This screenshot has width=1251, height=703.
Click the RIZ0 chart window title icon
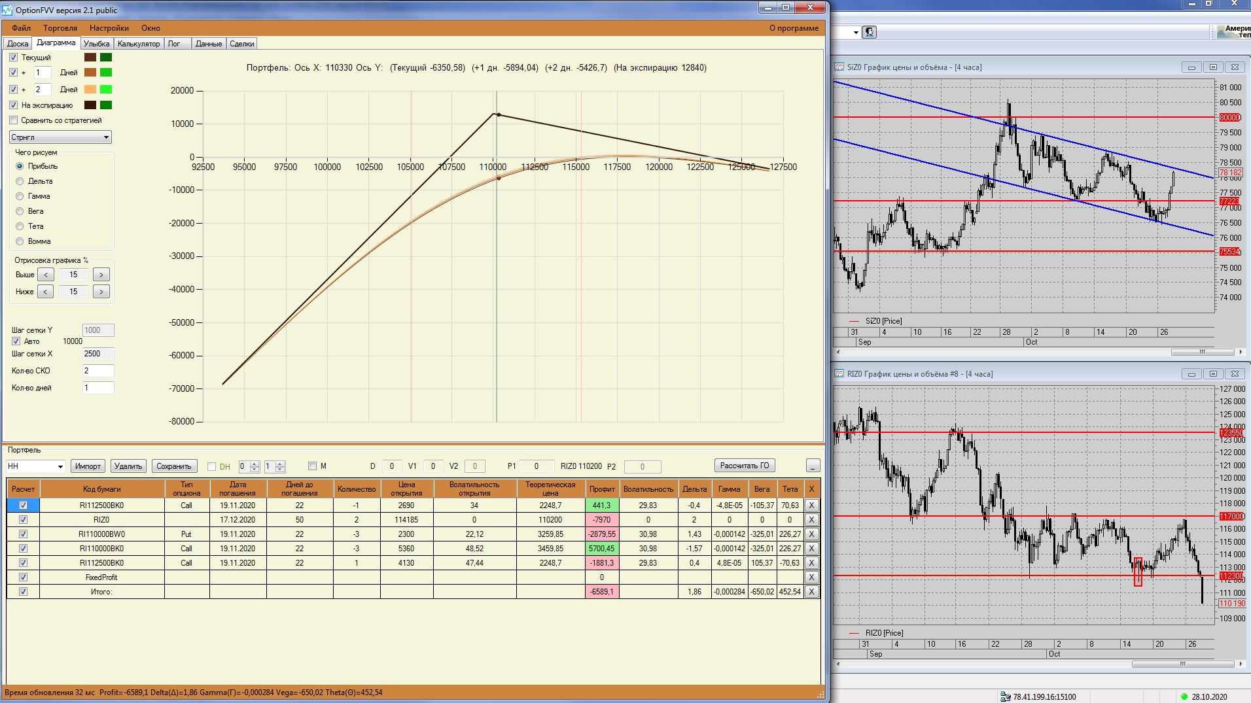pyautogui.click(x=839, y=374)
